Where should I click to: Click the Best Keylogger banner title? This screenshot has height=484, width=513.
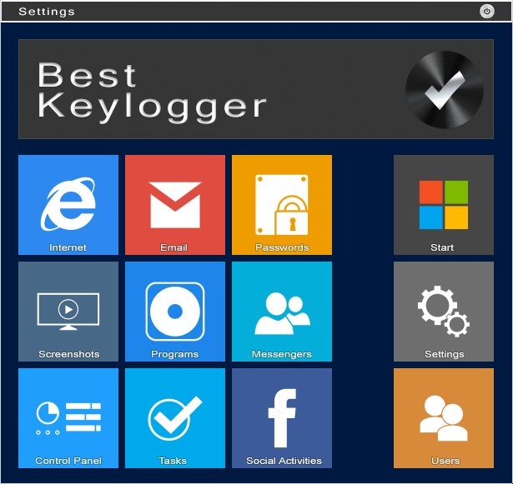[x=152, y=92]
